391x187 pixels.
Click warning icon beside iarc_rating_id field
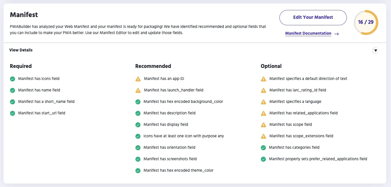pyautogui.click(x=264, y=90)
